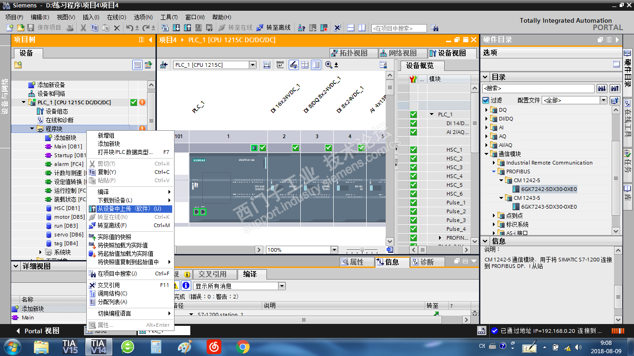
Task: Click the green checkmark in the Pulse_1 overview row
Action: click(x=413, y=203)
